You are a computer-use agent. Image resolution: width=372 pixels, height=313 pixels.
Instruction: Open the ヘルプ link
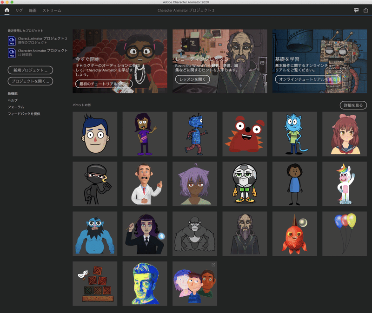coord(13,100)
